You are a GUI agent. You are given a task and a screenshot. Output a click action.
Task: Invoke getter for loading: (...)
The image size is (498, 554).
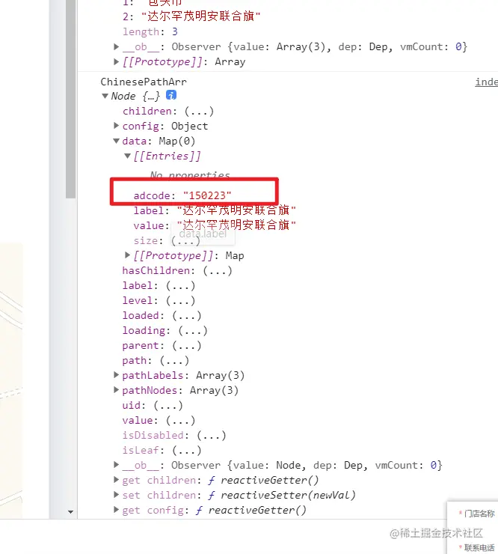click(193, 331)
